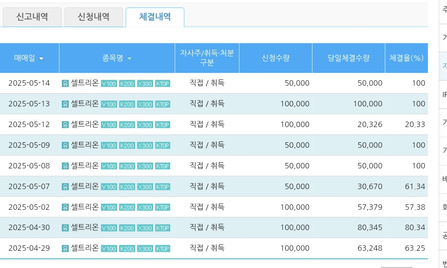This screenshot has height=268, width=447.
Task: Click the 유 market badge in the 2025-05-14 row
Action: [65, 84]
